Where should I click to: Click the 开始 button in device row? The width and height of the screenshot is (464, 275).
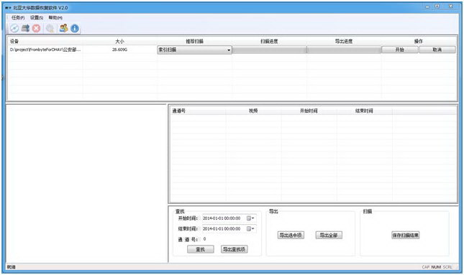(400, 50)
